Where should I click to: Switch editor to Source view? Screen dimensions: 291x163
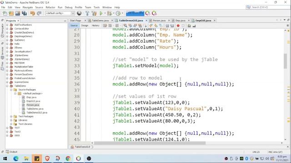pyautogui.click(x=74, y=25)
